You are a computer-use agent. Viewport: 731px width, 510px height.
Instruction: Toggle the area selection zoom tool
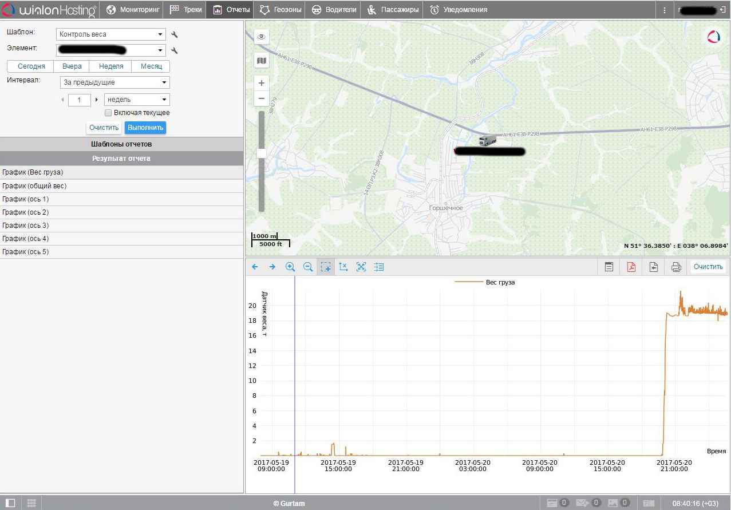325,267
